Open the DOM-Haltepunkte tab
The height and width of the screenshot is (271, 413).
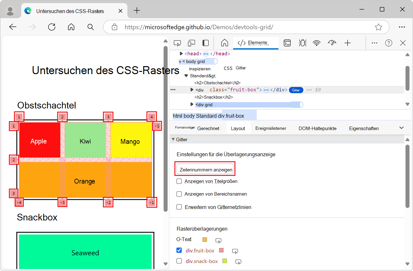point(317,129)
